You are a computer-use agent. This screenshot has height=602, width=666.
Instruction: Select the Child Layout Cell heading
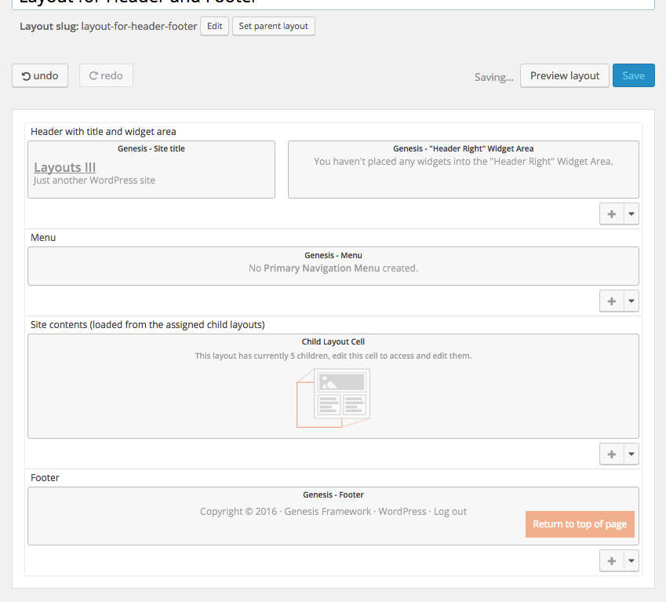pos(333,341)
